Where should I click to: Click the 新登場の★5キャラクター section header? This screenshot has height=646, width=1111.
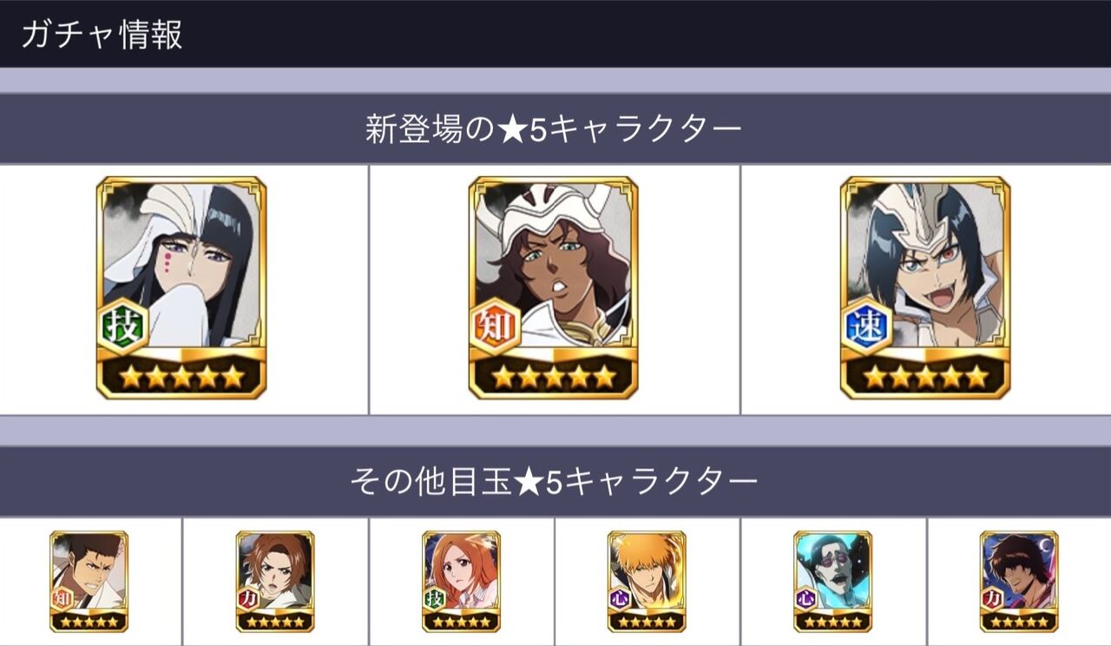pos(554,129)
